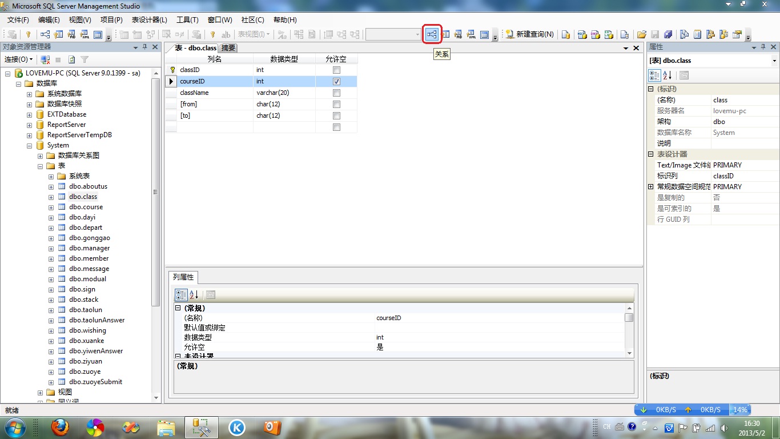
Task: Click the Disconnect icon in Object Explorer
Action: (x=45, y=59)
